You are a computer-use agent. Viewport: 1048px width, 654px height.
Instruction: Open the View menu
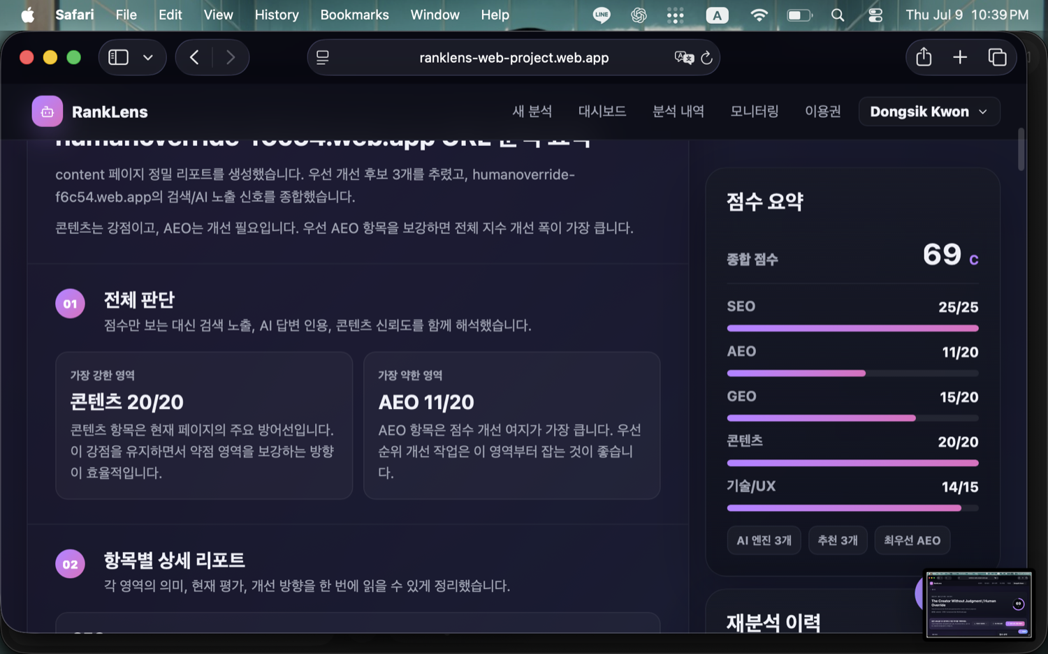click(x=218, y=15)
